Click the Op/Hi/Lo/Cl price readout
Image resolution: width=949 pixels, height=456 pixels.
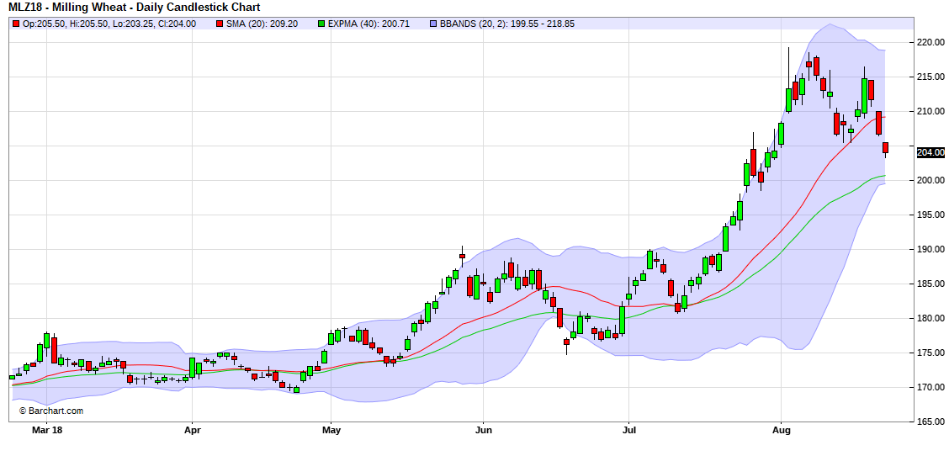coord(109,24)
